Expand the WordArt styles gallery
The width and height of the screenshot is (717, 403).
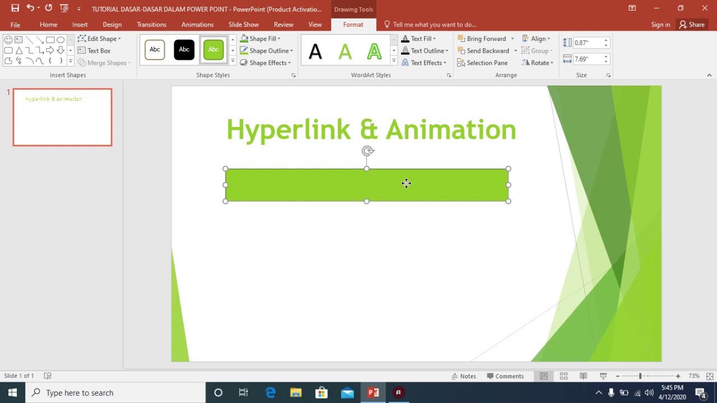click(394, 61)
